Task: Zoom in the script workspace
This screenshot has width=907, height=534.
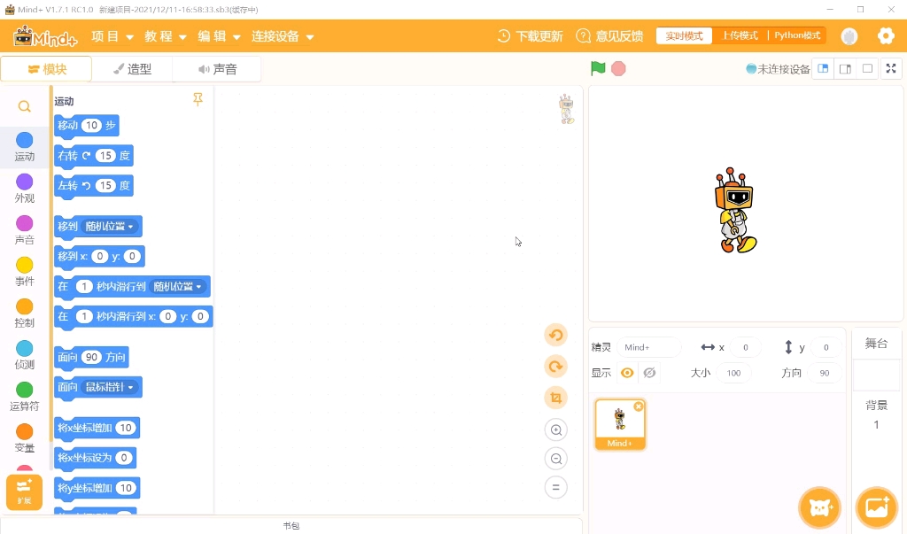Action: pos(556,430)
